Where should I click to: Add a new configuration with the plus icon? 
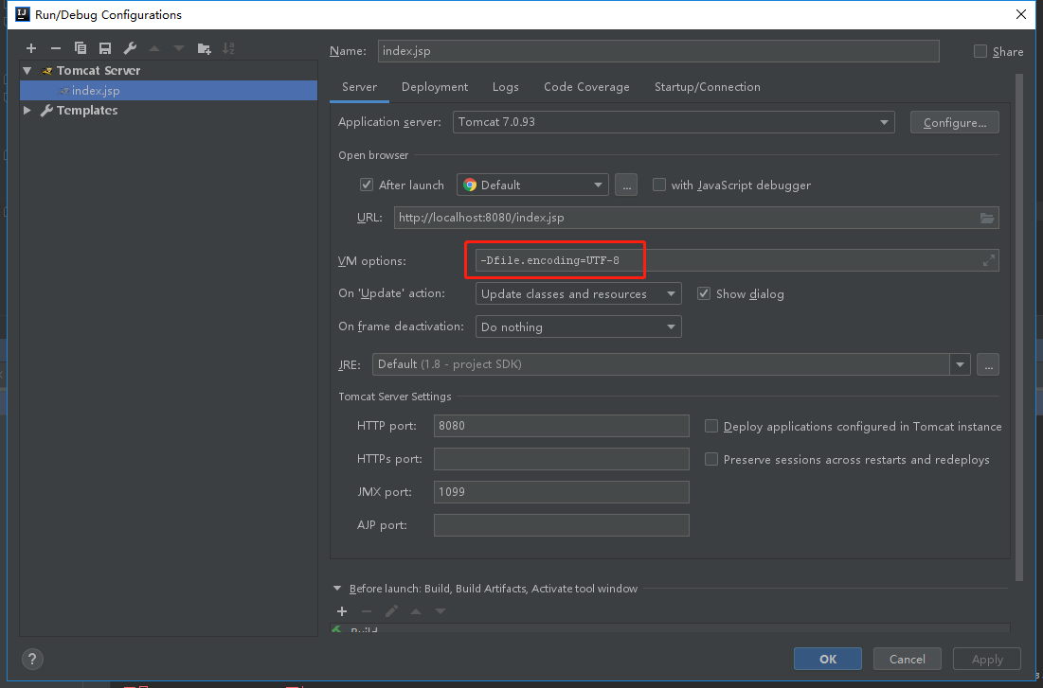coord(31,48)
